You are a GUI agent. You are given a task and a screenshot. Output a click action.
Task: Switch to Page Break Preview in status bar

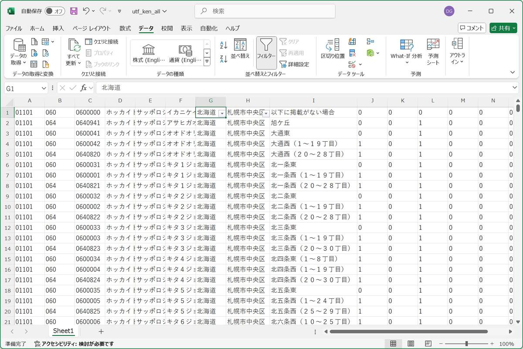pos(428,343)
